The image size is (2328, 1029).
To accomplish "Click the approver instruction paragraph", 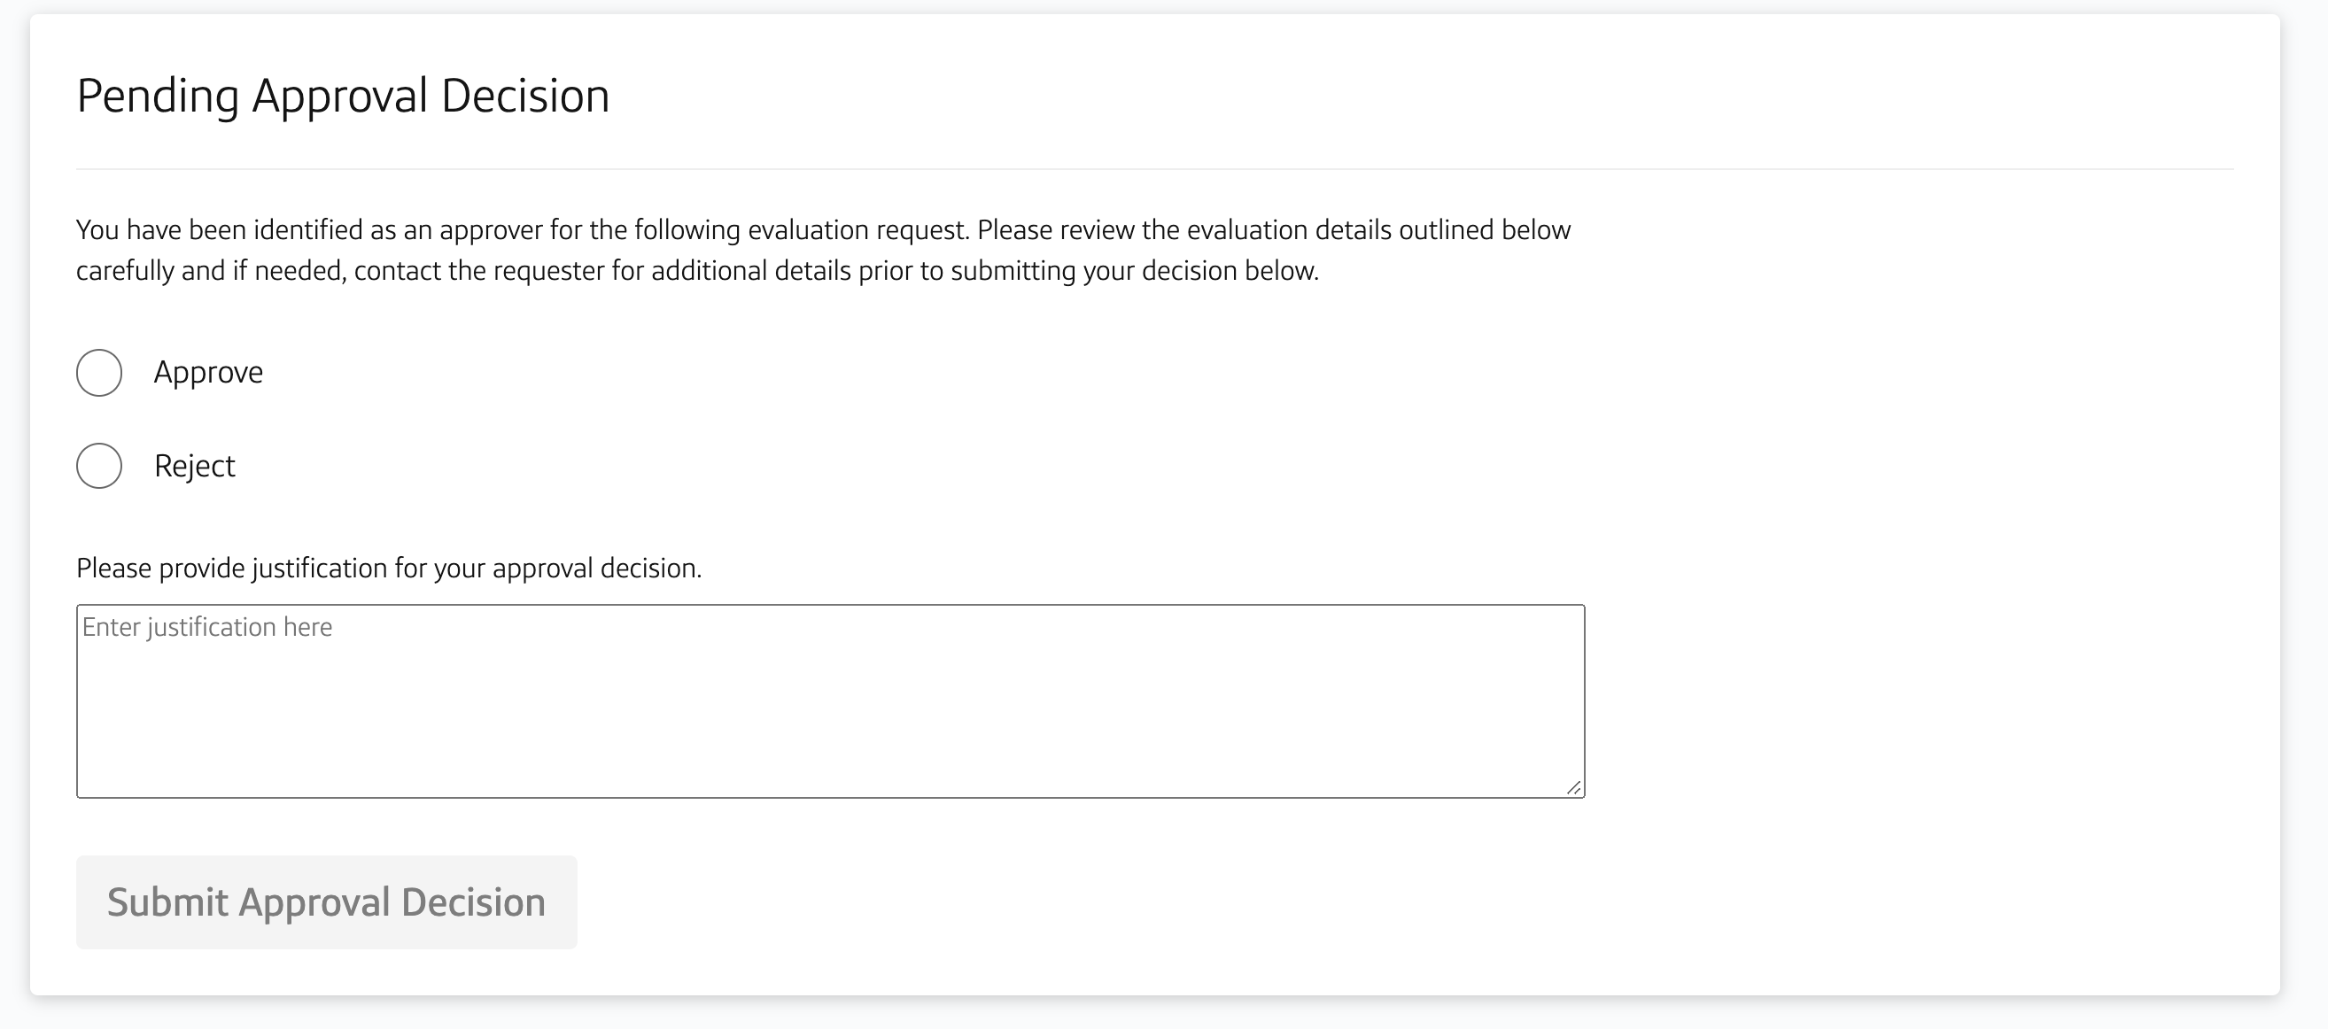I will [x=823, y=251].
